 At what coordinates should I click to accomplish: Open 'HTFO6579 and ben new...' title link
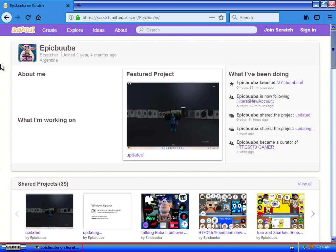pos(222,233)
